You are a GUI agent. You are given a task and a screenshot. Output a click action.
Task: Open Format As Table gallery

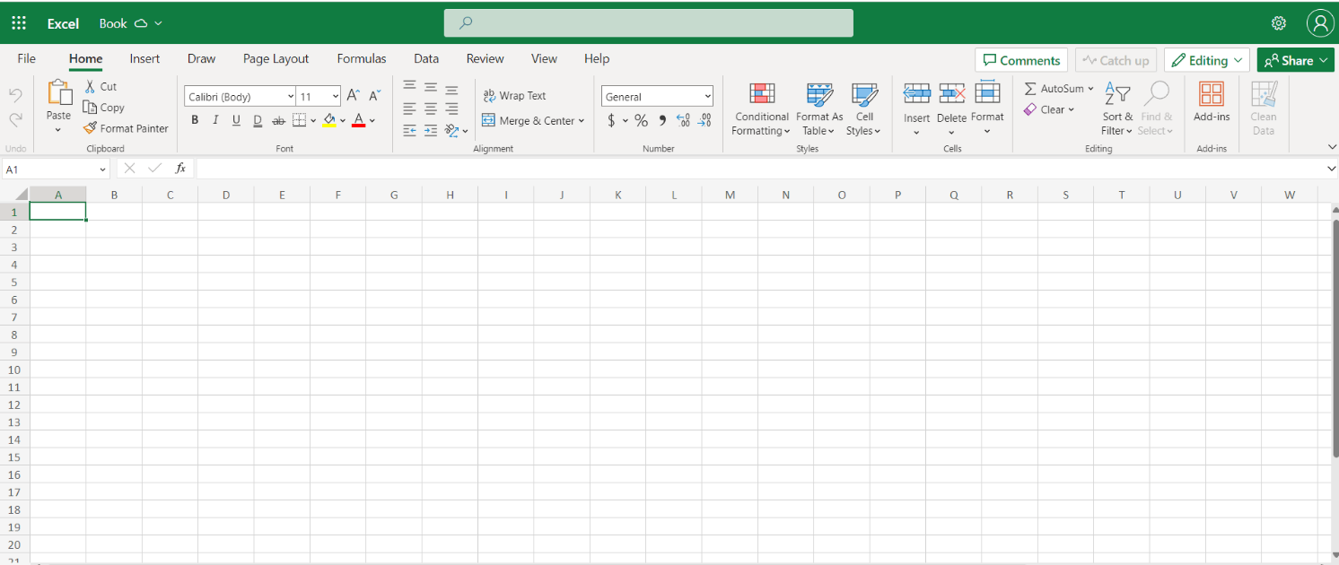pos(819,109)
